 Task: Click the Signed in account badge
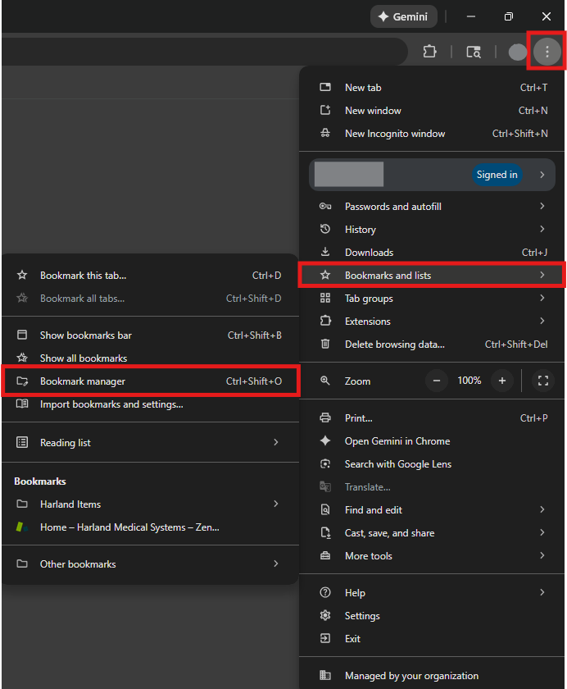[x=497, y=175]
